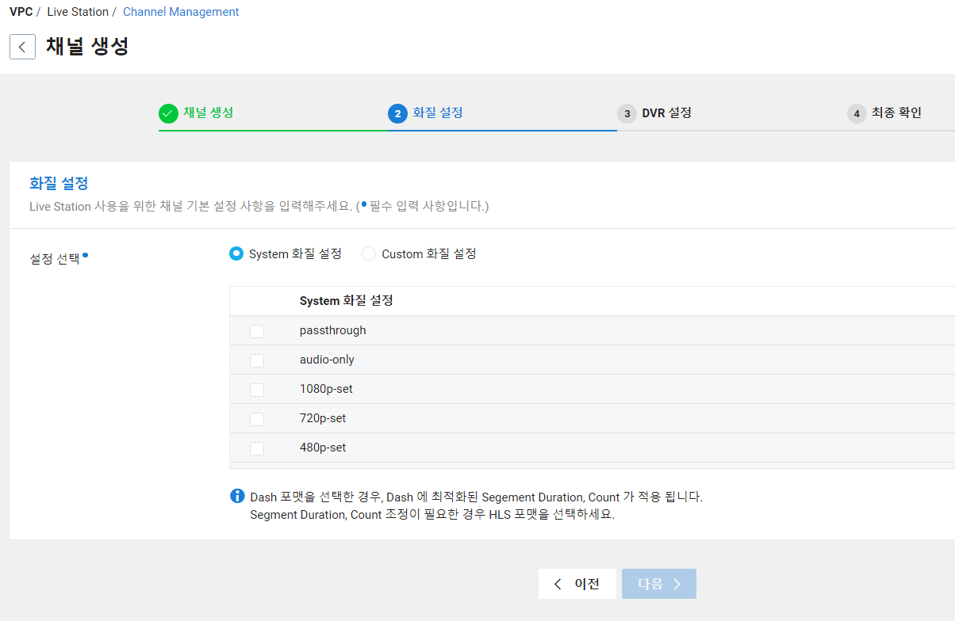Open the DVR 설정 step tab
This screenshot has width=955, height=621.
(x=666, y=112)
